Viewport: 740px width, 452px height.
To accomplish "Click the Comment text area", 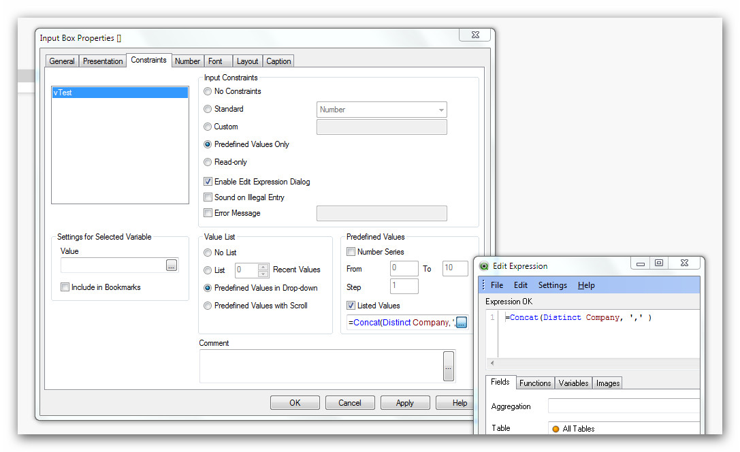I will [x=321, y=366].
